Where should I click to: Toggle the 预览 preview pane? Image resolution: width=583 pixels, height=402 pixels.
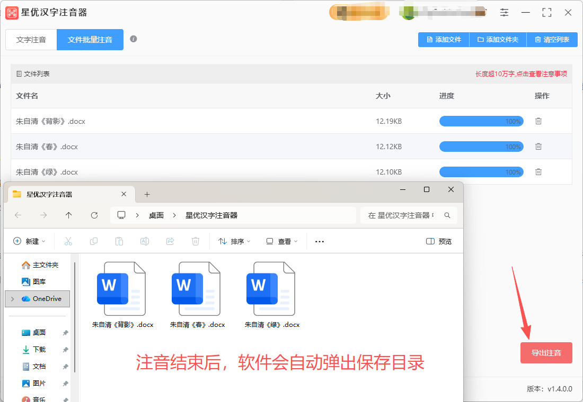[439, 241]
